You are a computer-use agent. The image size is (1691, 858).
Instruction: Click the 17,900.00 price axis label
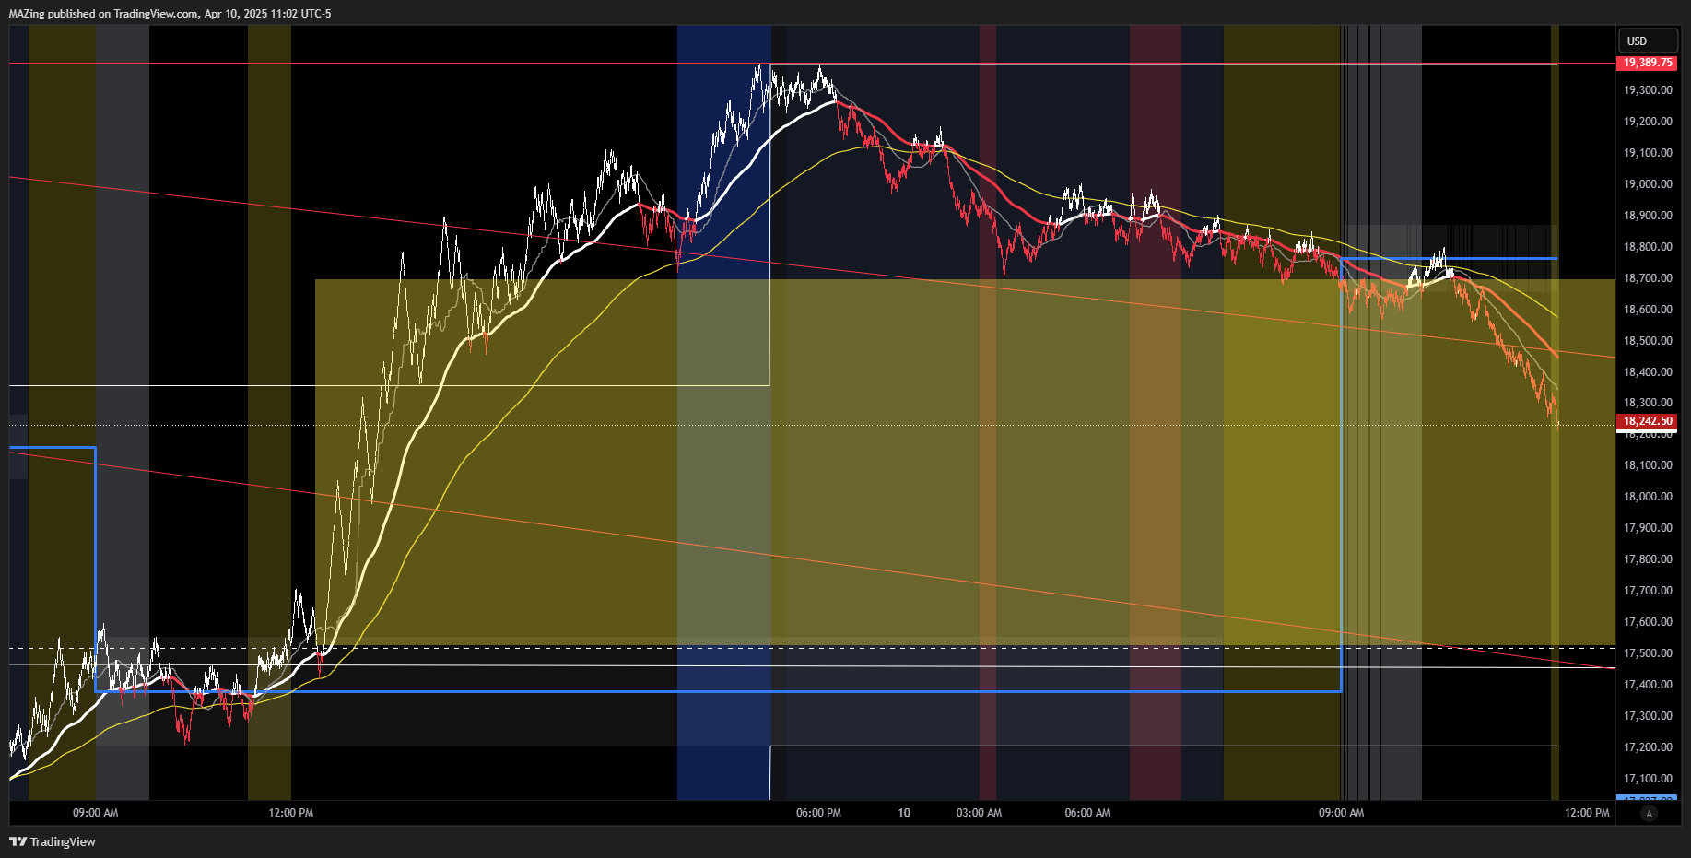[x=1648, y=528]
